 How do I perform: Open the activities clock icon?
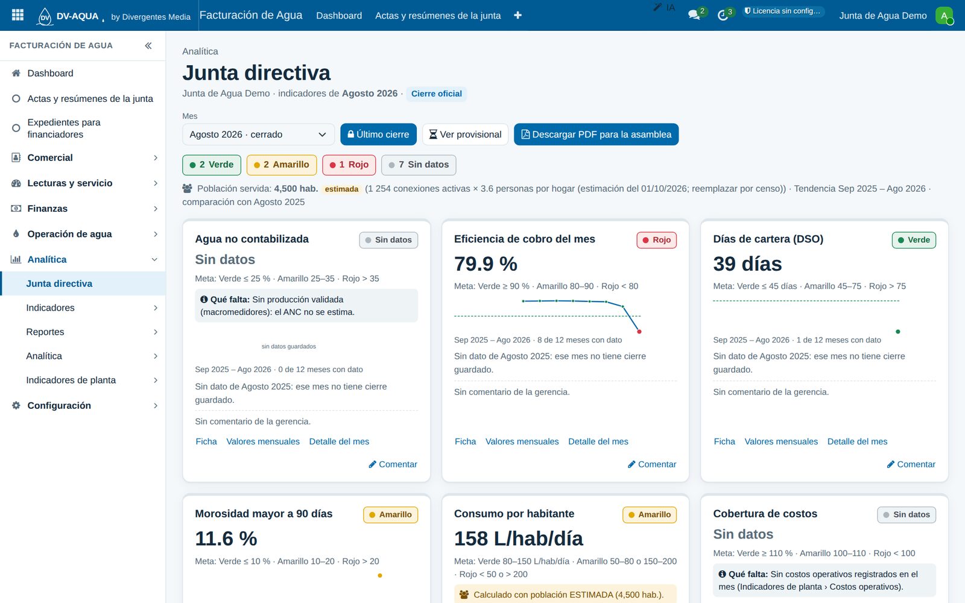(723, 15)
